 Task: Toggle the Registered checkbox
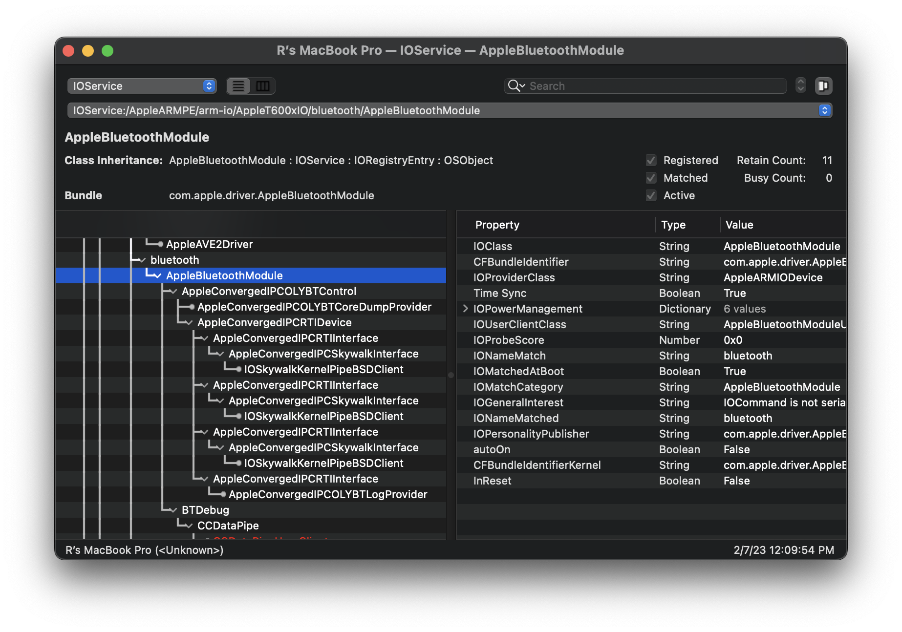pos(651,160)
